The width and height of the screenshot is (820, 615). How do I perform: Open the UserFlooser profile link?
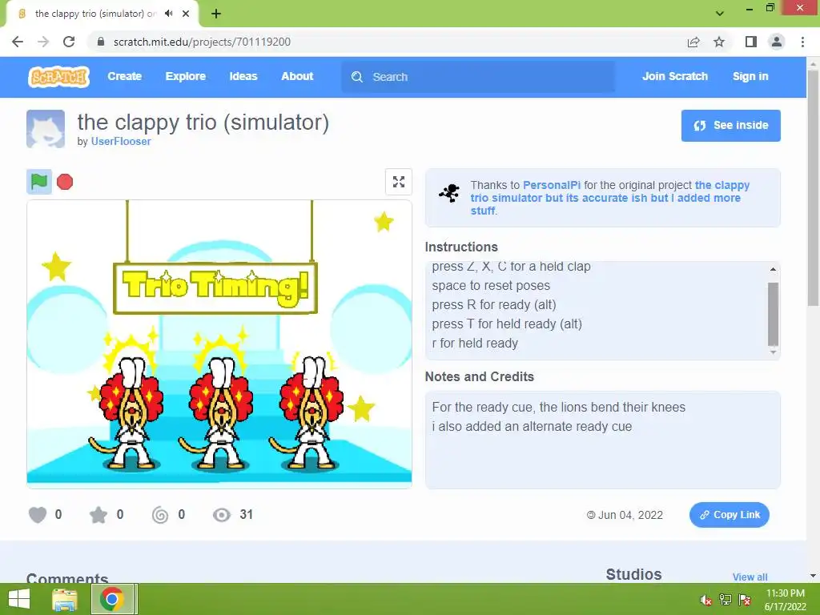121,141
